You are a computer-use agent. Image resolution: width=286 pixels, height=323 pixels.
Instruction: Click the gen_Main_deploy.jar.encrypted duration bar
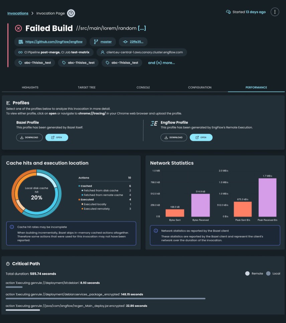coord(23,310)
